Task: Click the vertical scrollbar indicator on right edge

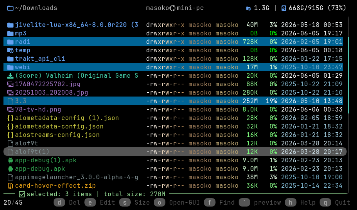Action: (x=349, y=75)
